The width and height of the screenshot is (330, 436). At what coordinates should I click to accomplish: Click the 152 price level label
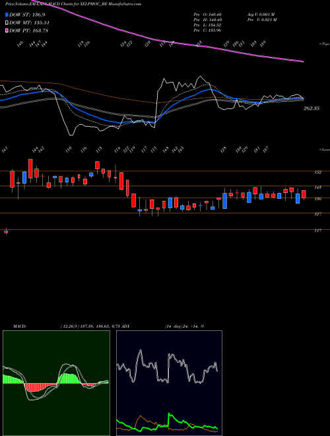click(x=317, y=172)
